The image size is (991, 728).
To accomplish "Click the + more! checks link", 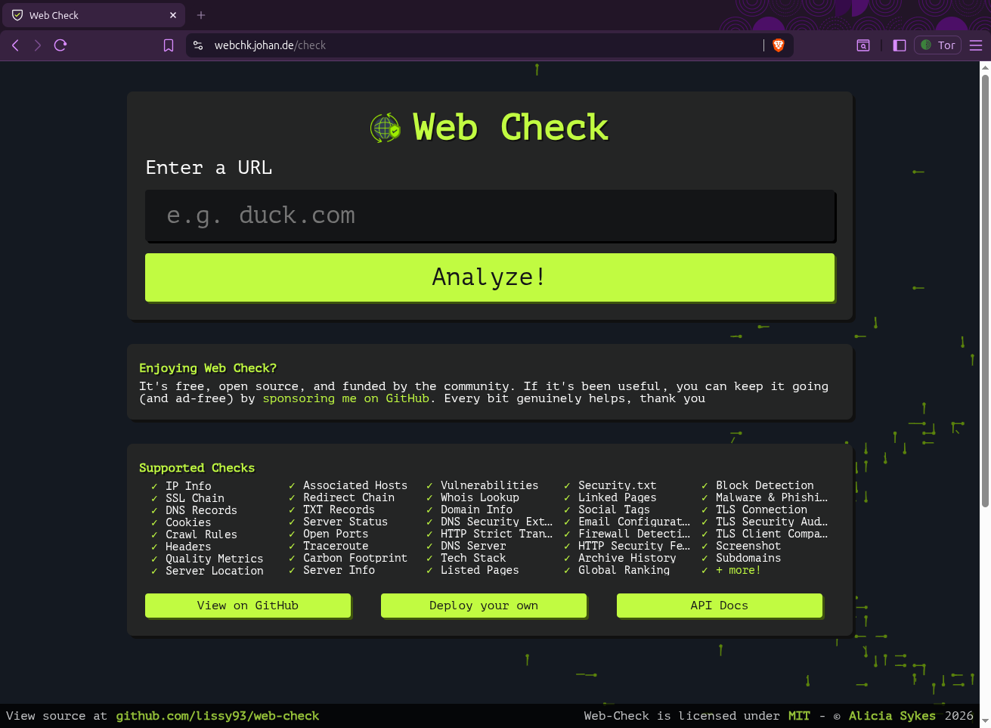I will pos(739,570).
